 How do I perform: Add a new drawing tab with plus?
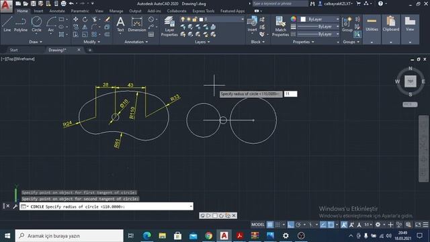pyautogui.click(x=89, y=50)
